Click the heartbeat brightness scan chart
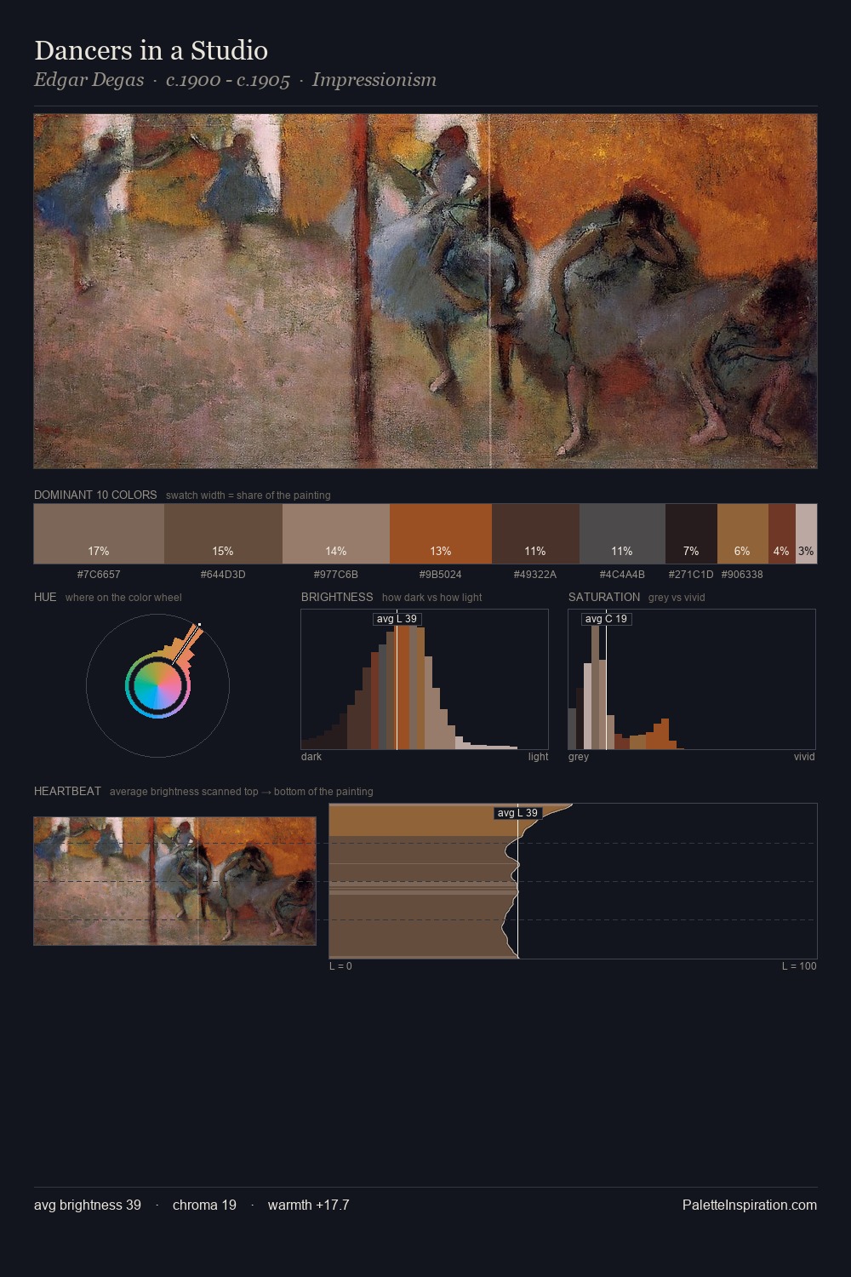Screen dimensions: 851x1277 click(x=573, y=881)
